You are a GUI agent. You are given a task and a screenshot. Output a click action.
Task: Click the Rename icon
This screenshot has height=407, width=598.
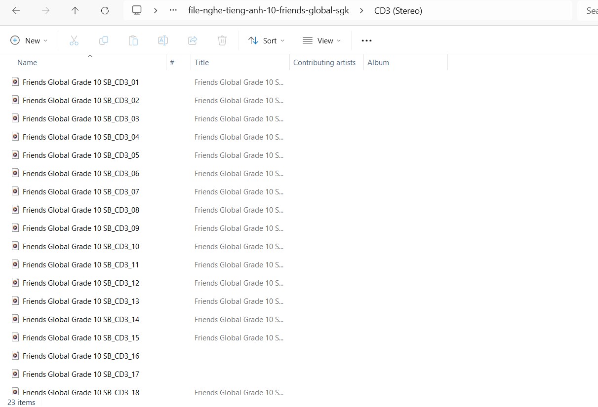coord(163,40)
